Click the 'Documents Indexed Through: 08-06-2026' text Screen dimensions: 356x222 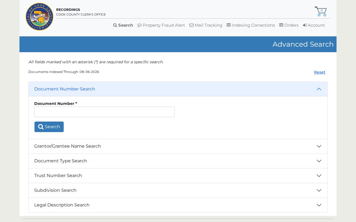tap(64, 72)
